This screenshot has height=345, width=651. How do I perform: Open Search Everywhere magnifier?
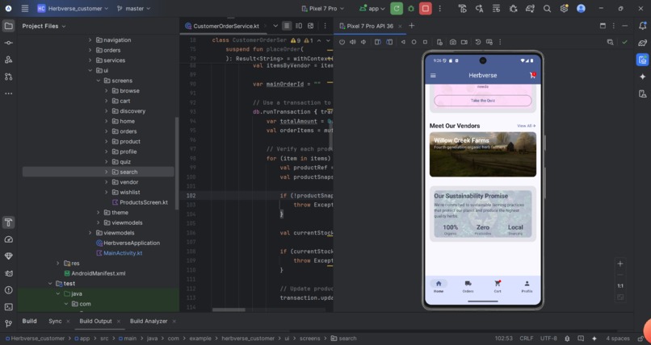click(x=547, y=8)
